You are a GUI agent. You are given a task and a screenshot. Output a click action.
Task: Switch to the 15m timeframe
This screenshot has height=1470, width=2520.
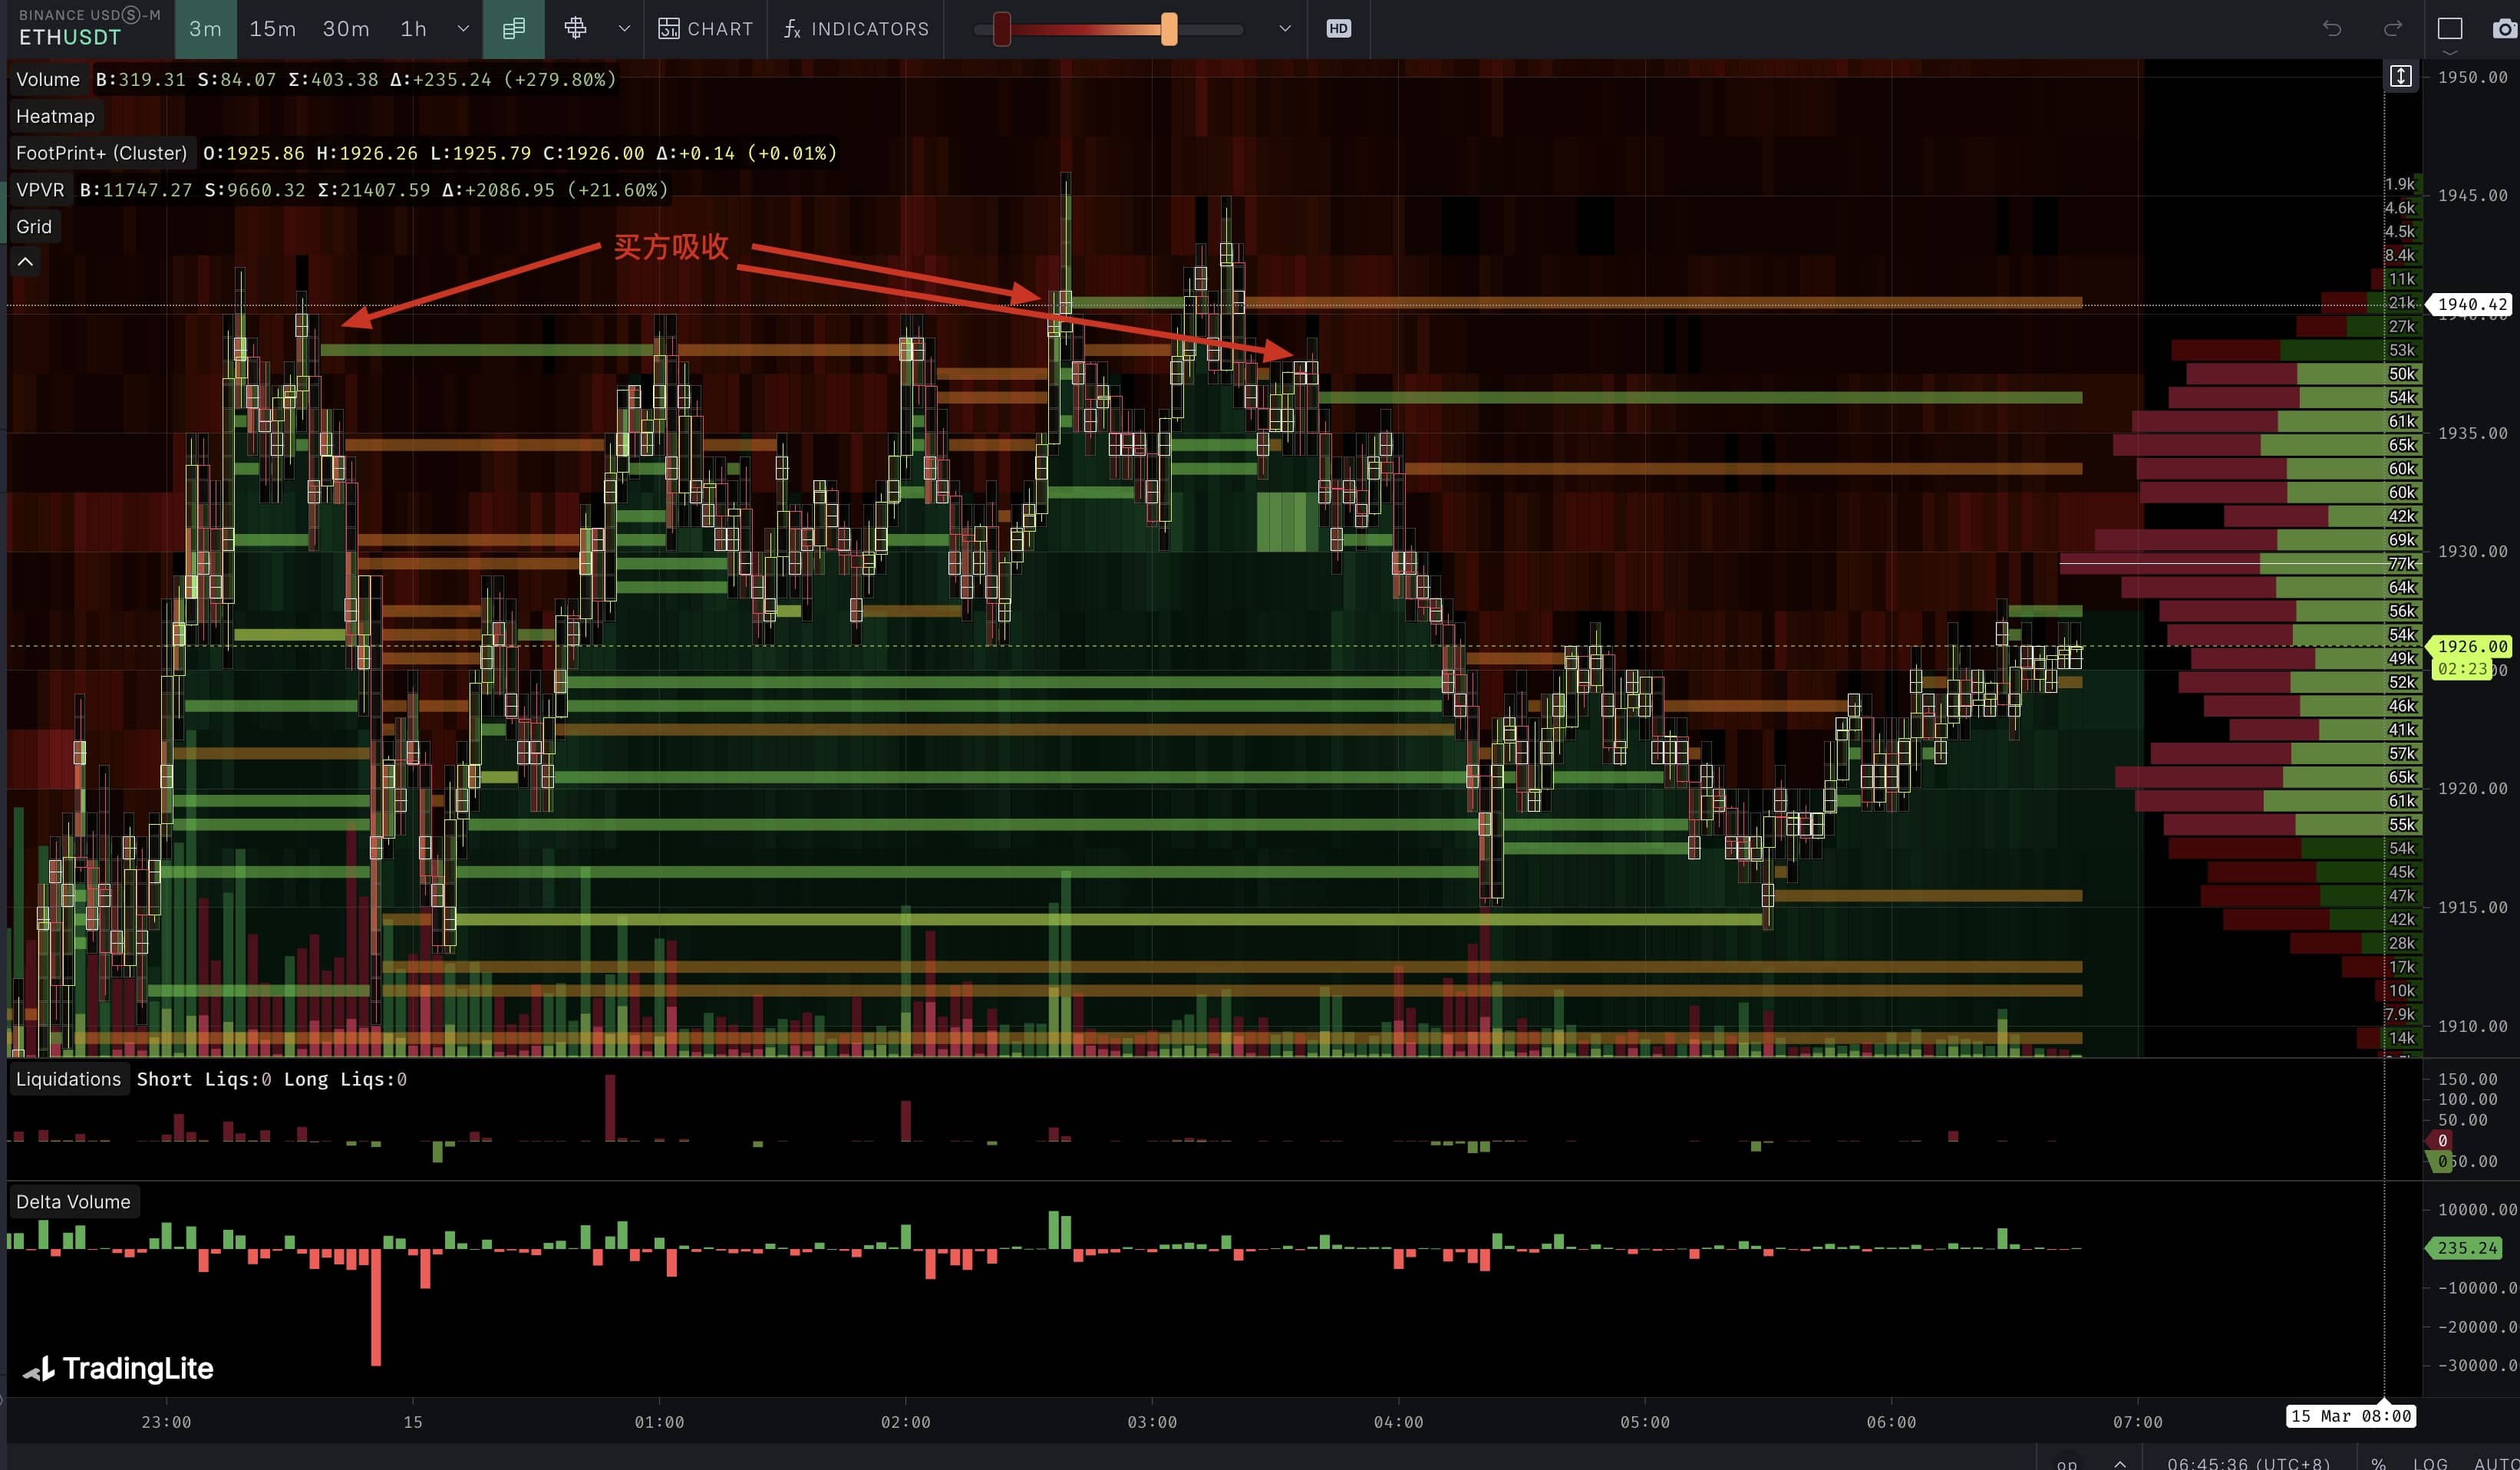tap(272, 29)
